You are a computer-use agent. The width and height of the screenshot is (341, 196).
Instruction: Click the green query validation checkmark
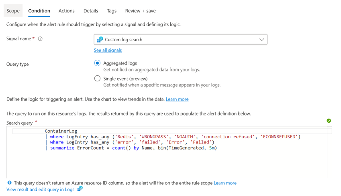[329, 121]
